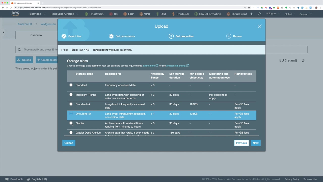Select the Standard storage class
The width and height of the screenshot is (323, 182).
(71, 85)
